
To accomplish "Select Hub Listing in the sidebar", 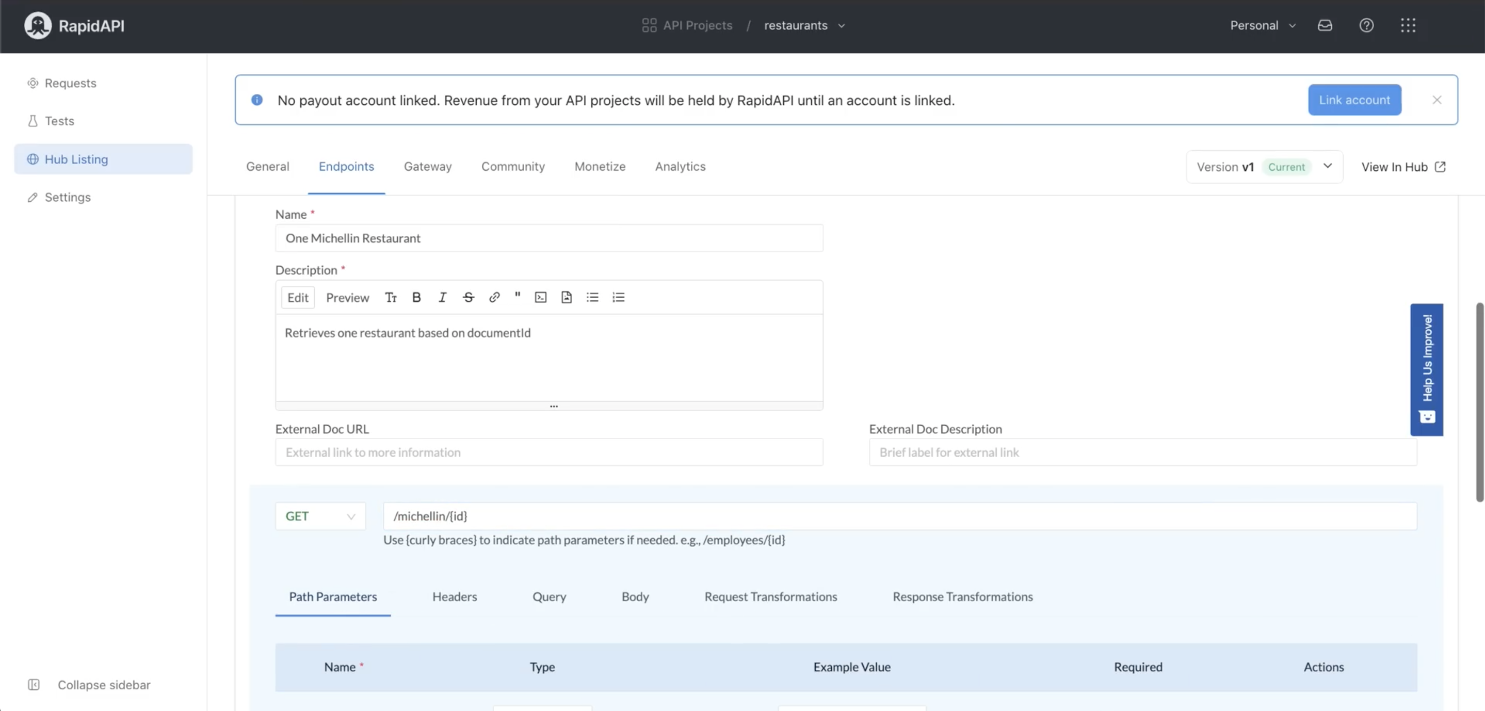I will 103,159.
